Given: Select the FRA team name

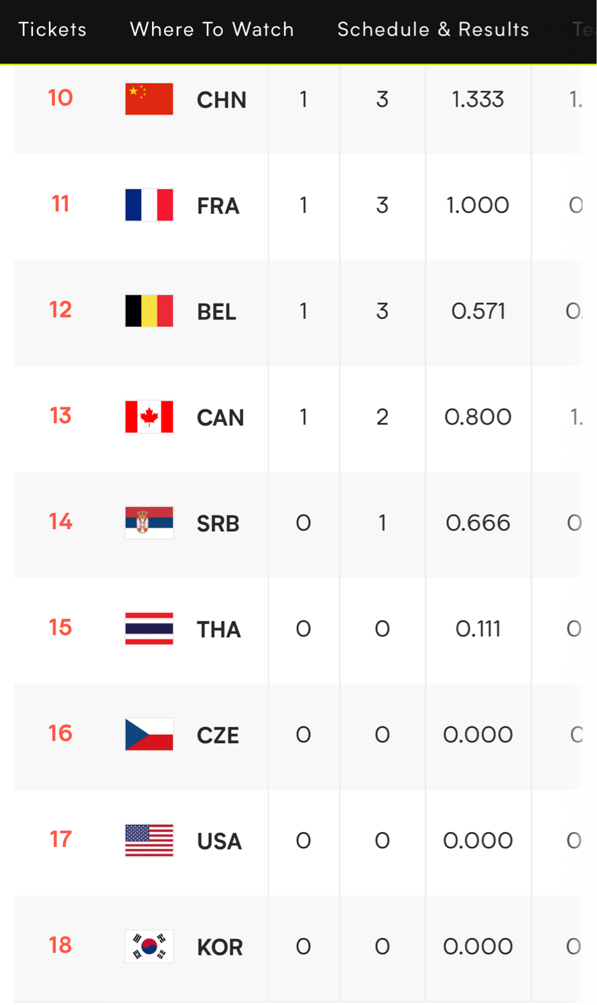Looking at the screenshot, I should click(x=218, y=206).
